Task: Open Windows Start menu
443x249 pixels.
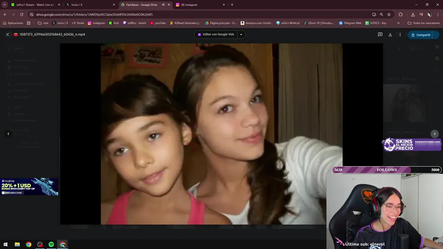Action: tap(6, 245)
